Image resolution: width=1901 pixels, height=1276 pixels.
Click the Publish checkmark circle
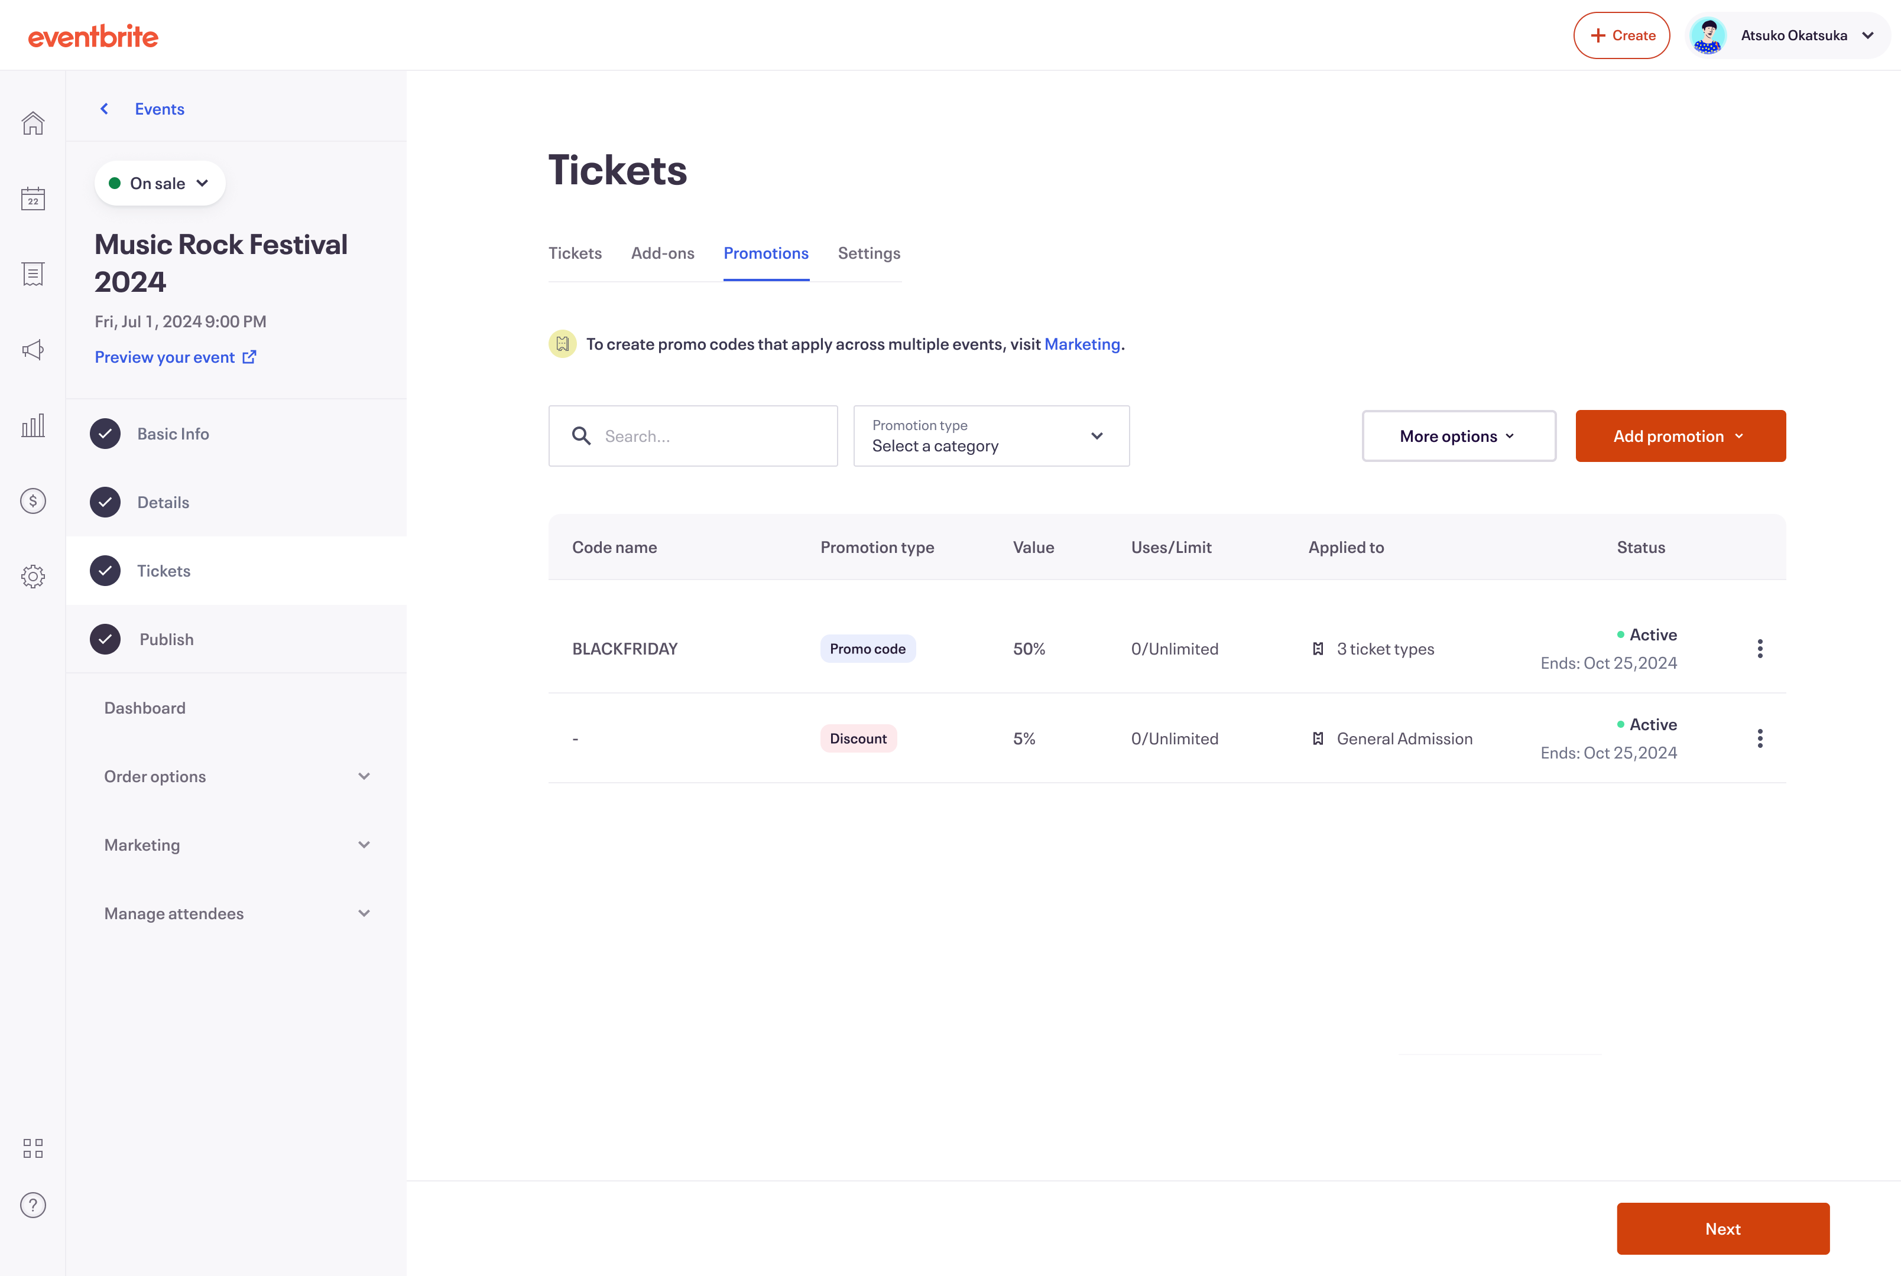(x=105, y=639)
